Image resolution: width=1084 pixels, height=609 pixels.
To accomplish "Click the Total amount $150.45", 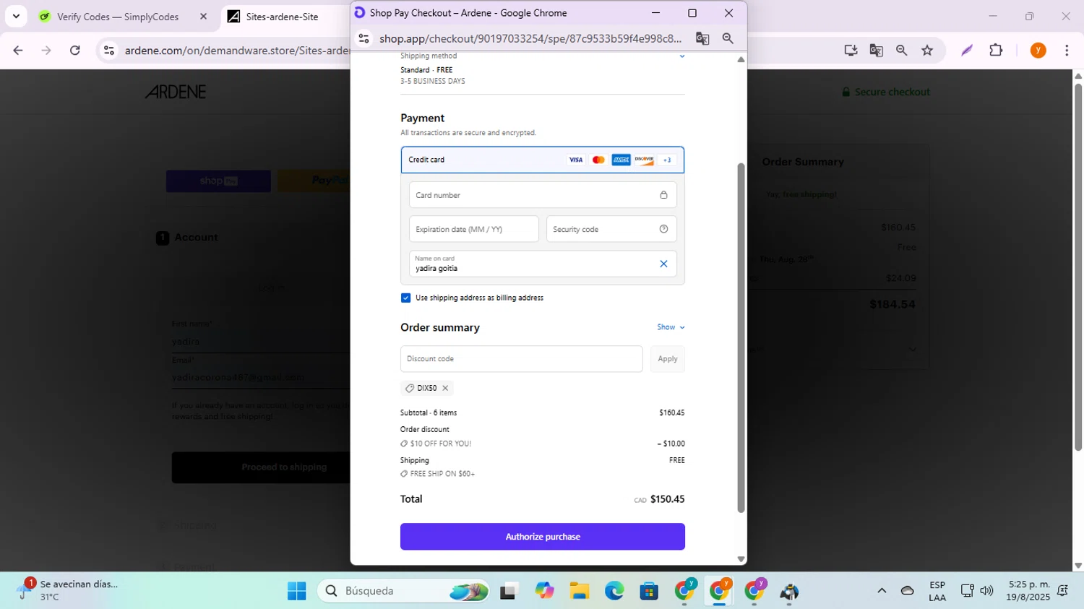I will 667,499.
